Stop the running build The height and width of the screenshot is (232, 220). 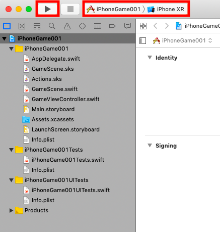70,9
